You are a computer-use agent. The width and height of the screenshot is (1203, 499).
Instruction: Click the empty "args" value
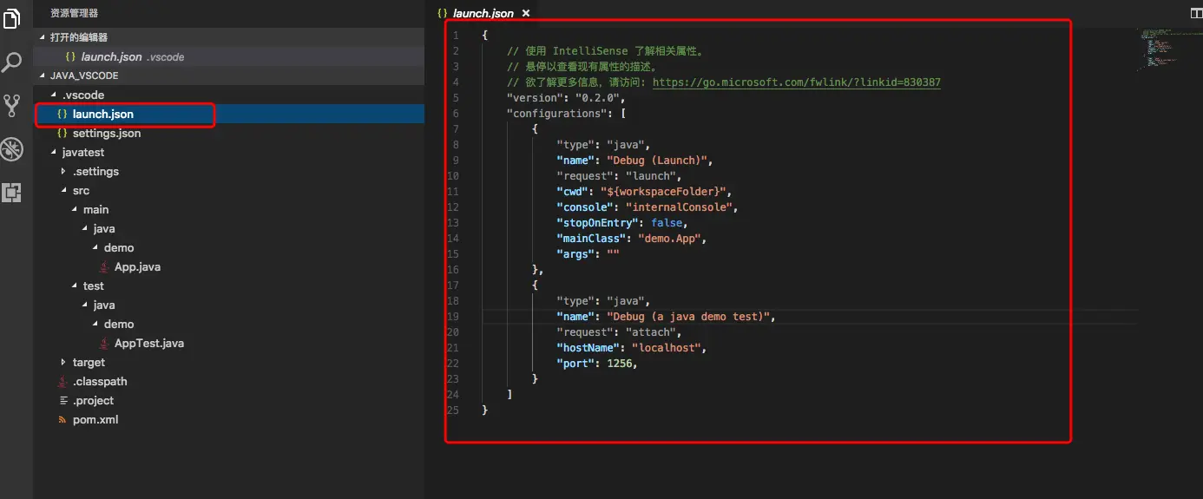(x=613, y=254)
